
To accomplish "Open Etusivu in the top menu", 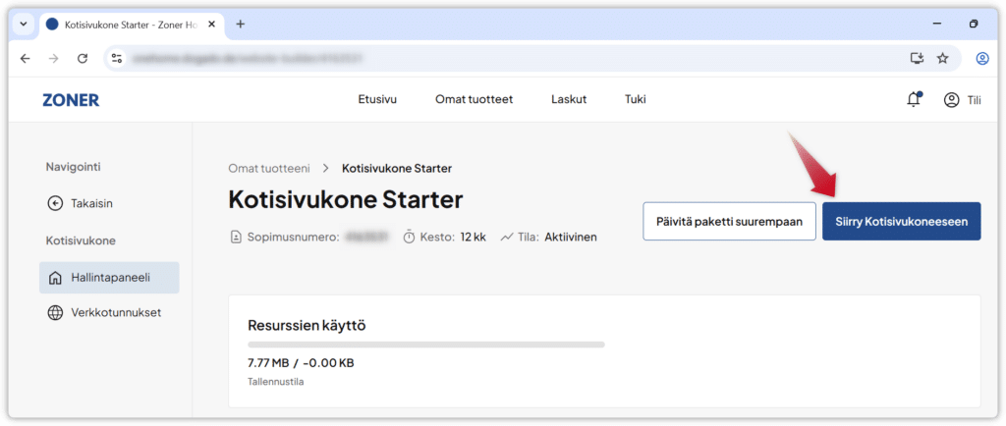I will [x=377, y=99].
